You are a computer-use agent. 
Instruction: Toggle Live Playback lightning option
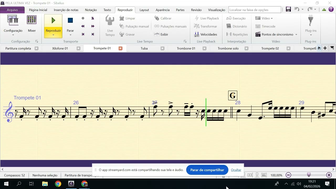coord(207,18)
